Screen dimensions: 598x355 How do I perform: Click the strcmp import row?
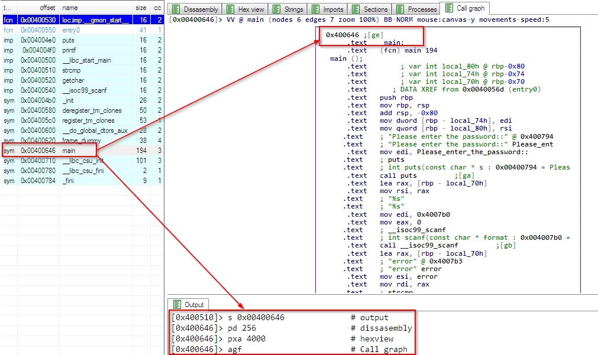(x=82, y=70)
